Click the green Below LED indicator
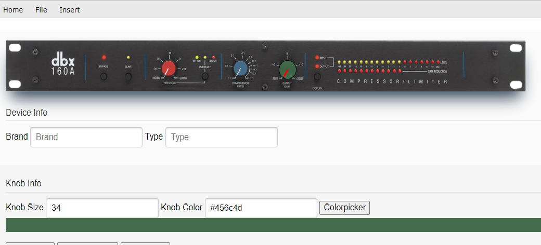541x245 pixels. click(x=197, y=57)
